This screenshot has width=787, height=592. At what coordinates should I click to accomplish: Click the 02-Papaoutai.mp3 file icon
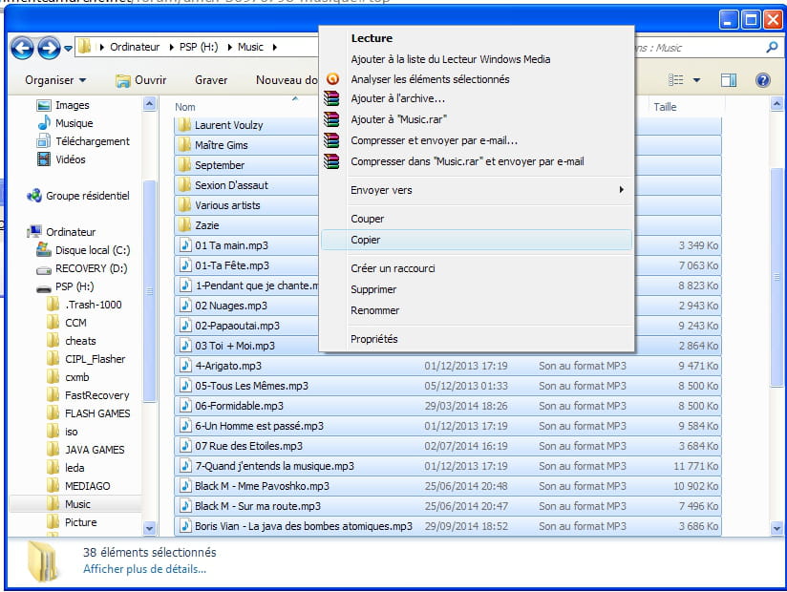pos(185,325)
